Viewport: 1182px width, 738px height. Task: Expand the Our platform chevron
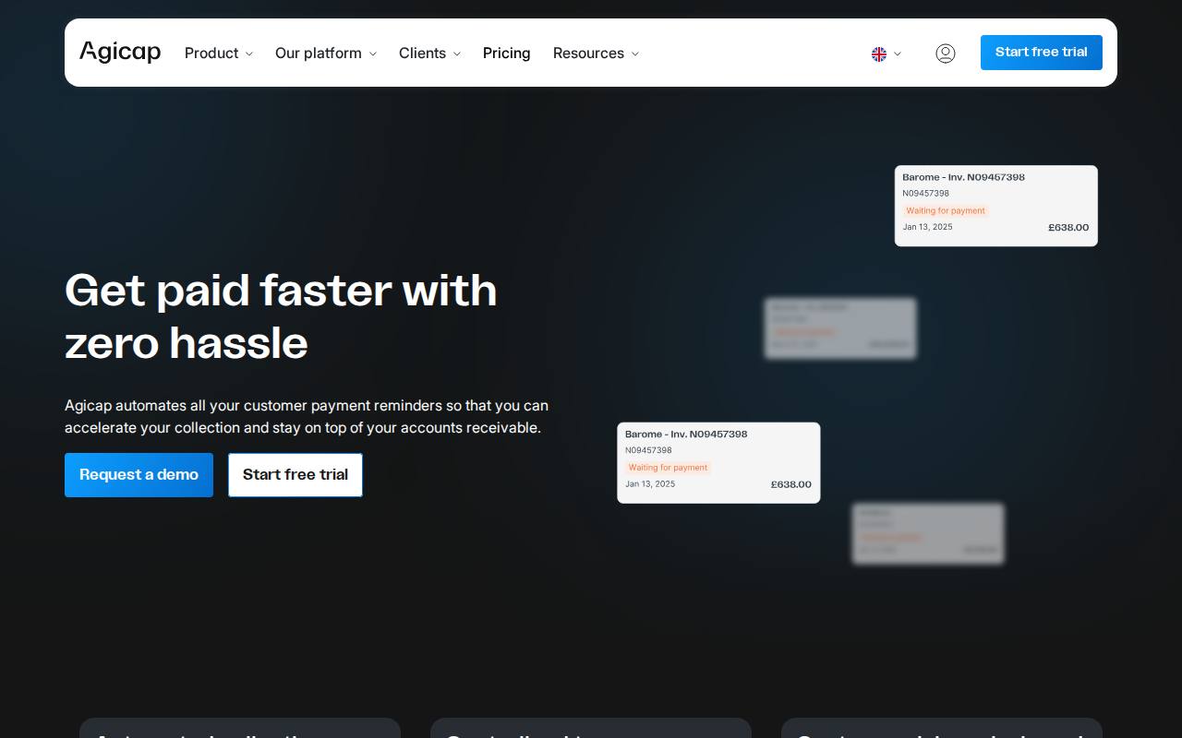tap(373, 54)
